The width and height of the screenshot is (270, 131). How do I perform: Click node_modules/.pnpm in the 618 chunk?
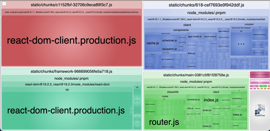206,13
